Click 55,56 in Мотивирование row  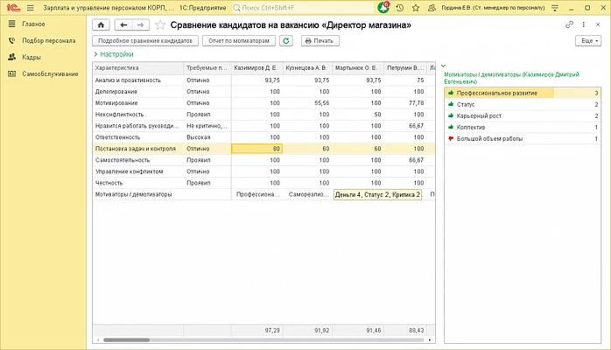pos(322,102)
